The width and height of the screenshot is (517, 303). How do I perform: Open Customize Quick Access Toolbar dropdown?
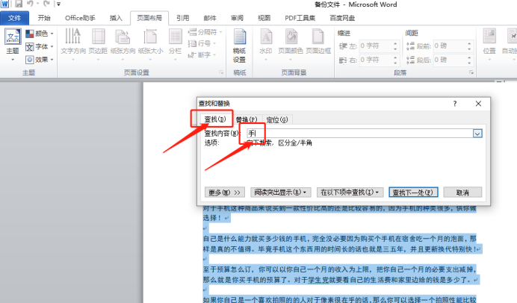pyautogui.click(x=58, y=4)
